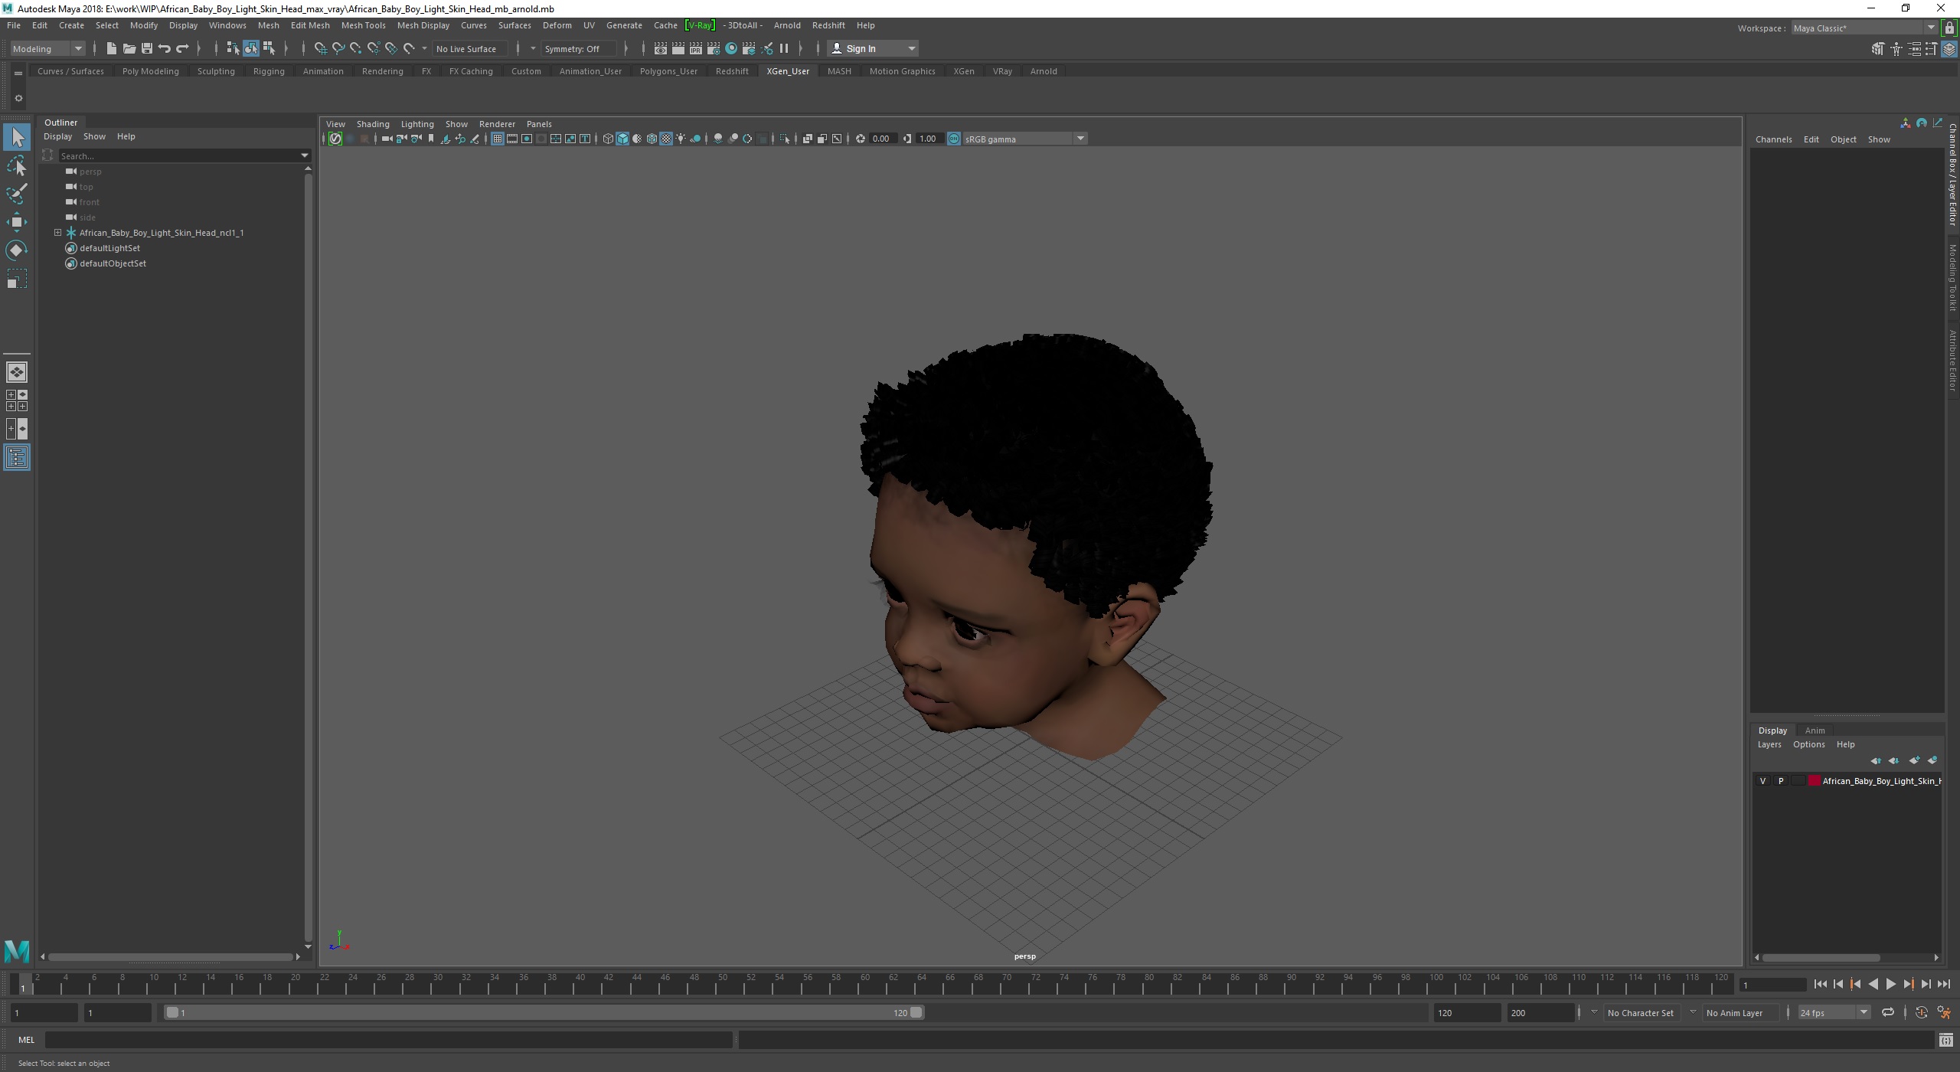The width and height of the screenshot is (1960, 1072).
Task: Expand African_Baby_Boy_Light_Skin_Head_ncl1_1 node
Action: 57,233
